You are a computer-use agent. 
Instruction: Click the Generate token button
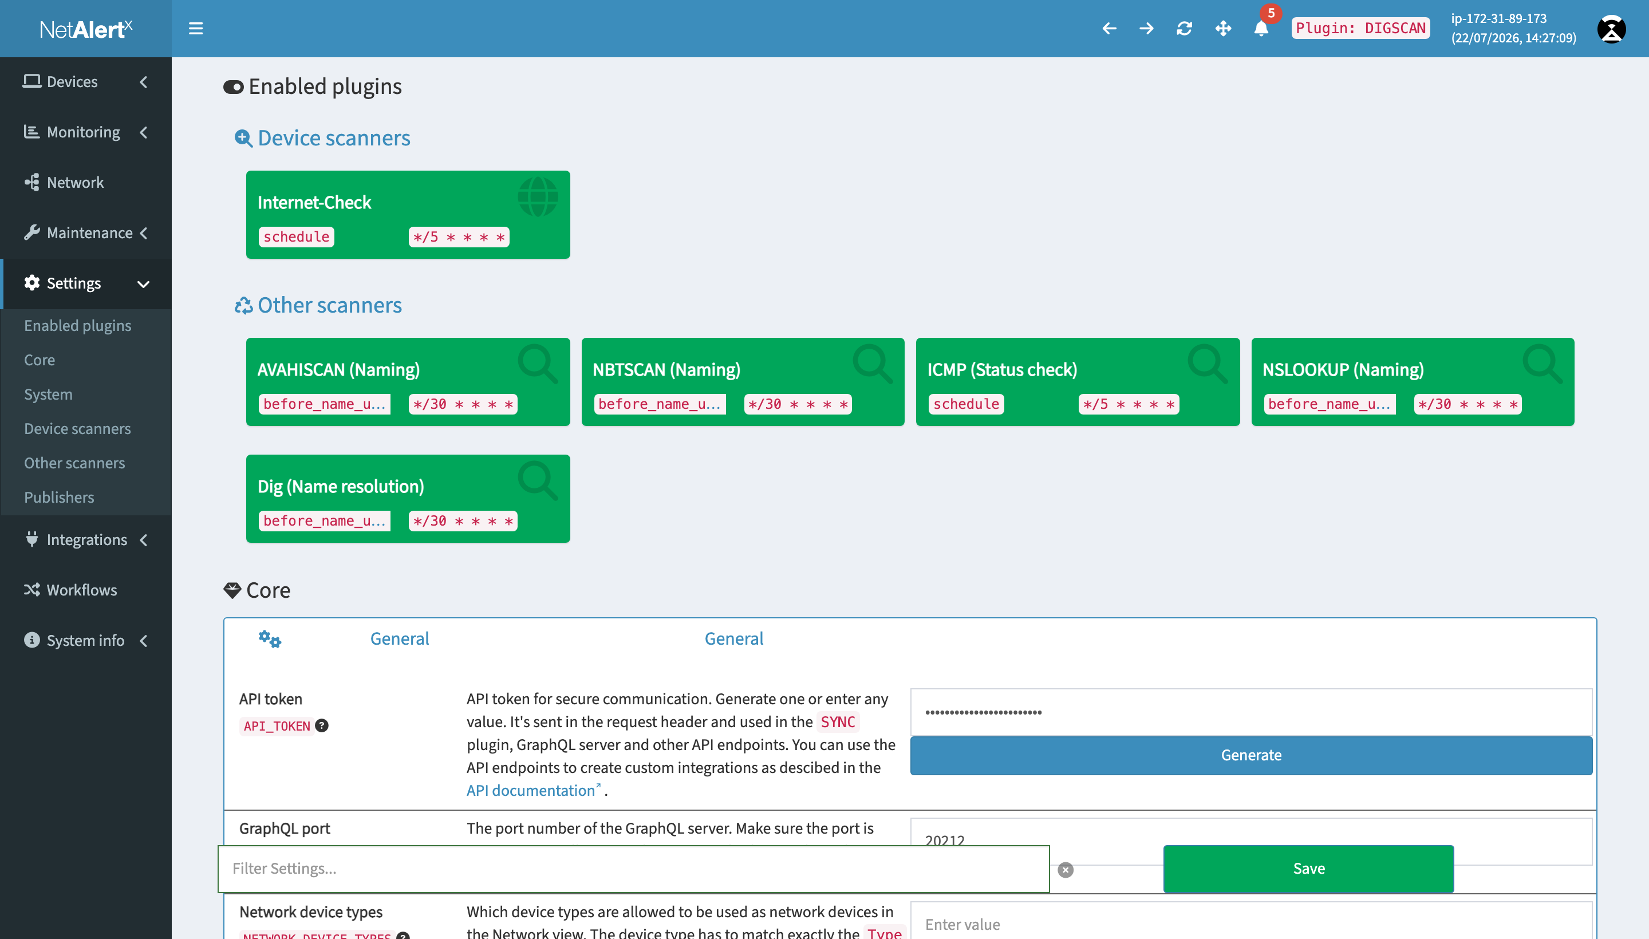tap(1250, 755)
